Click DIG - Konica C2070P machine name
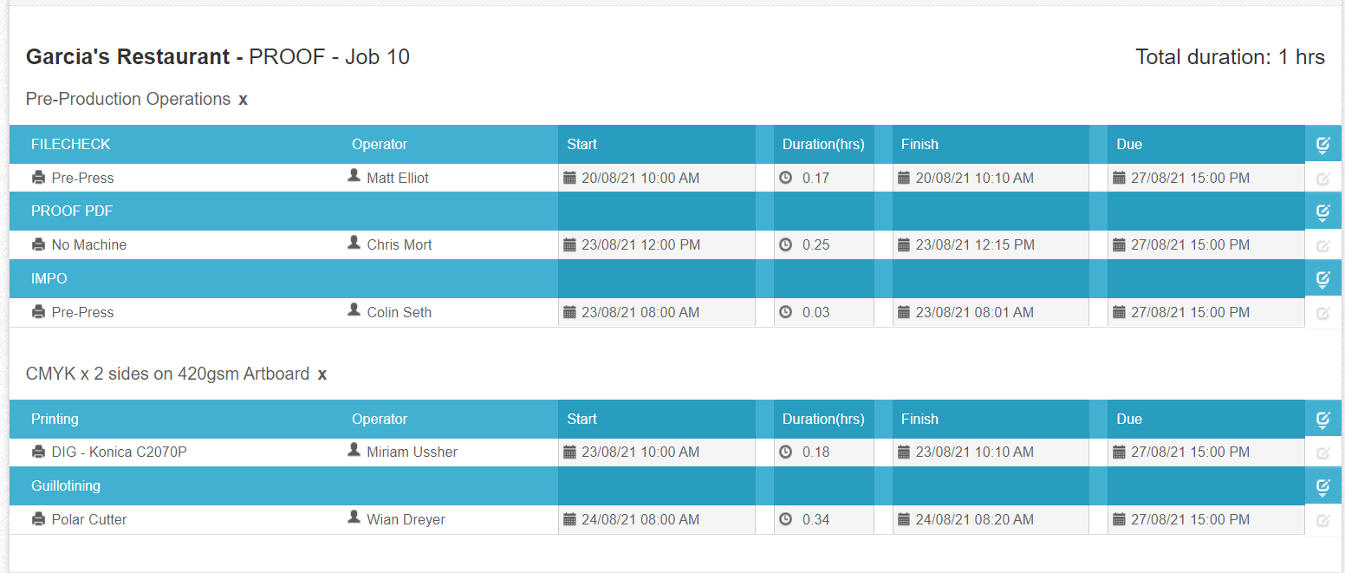The image size is (1345, 573). pyautogui.click(x=120, y=452)
